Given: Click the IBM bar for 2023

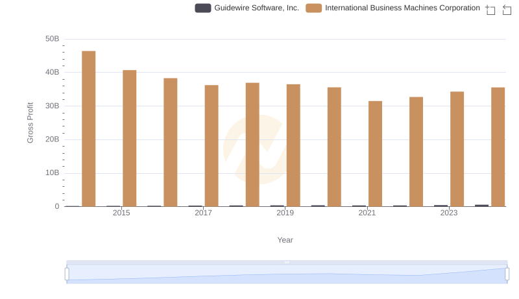Looking at the screenshot, I should click(457, 149).
